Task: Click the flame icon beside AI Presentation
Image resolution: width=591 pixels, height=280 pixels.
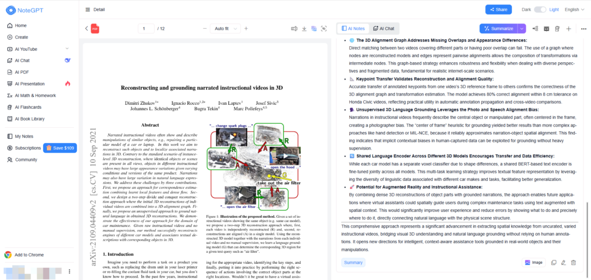Action: pyautogui.click(x=68, y=84)
